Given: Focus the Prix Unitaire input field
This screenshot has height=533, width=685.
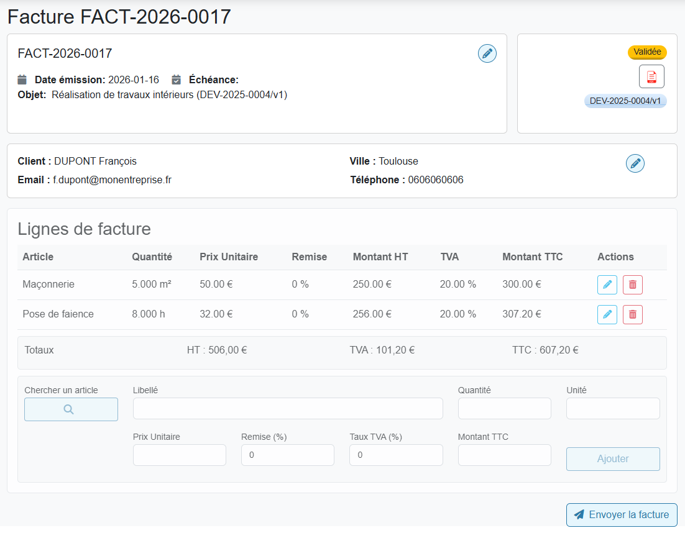Looking at the screenshot, I should pos(179,455).
